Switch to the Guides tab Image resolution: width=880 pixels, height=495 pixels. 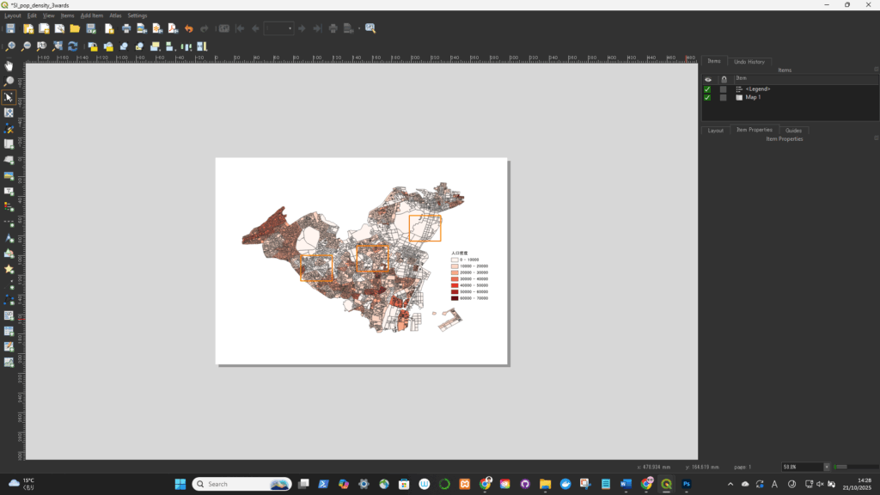(793, 131)
